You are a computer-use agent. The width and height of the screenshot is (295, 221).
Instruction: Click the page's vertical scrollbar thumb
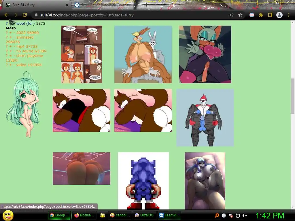pyautogui.click(x=293, y=96)
